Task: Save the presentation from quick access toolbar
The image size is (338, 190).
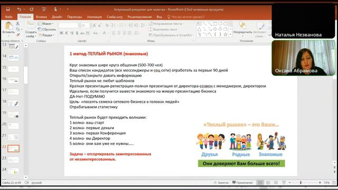Action: click(8, 9)
